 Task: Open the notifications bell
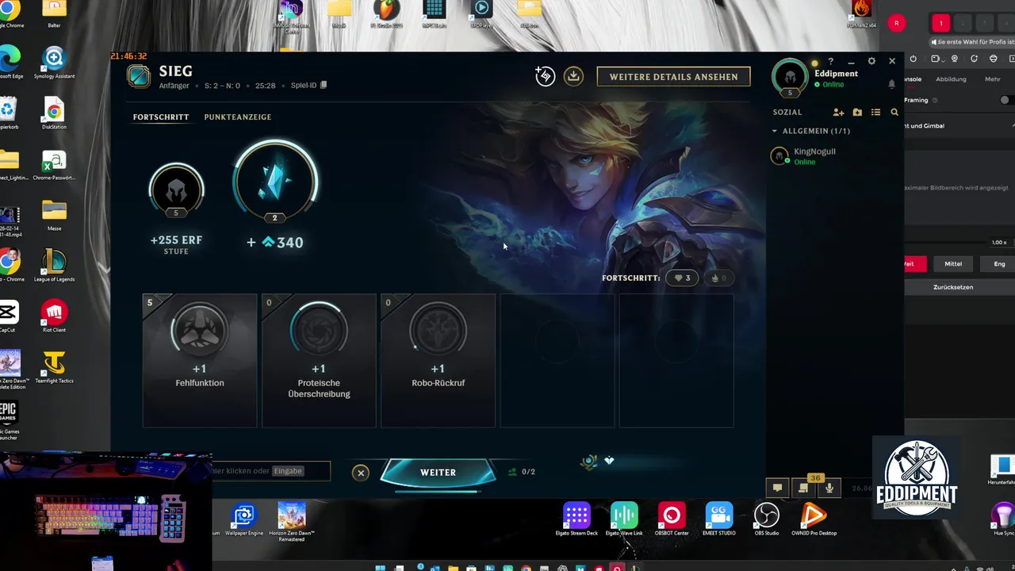[x=891, y=84]
